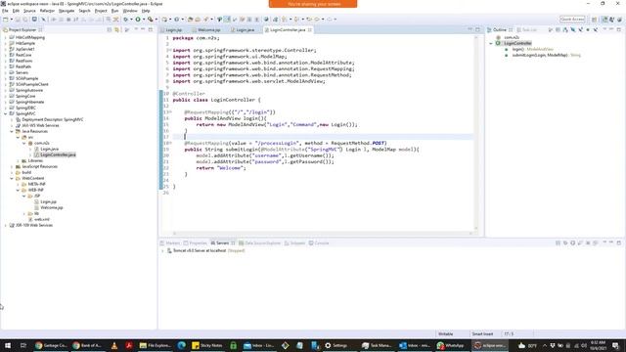Expand the Tomcat server entry
This screenshot has height=352, width=626.
pos(162,250)
